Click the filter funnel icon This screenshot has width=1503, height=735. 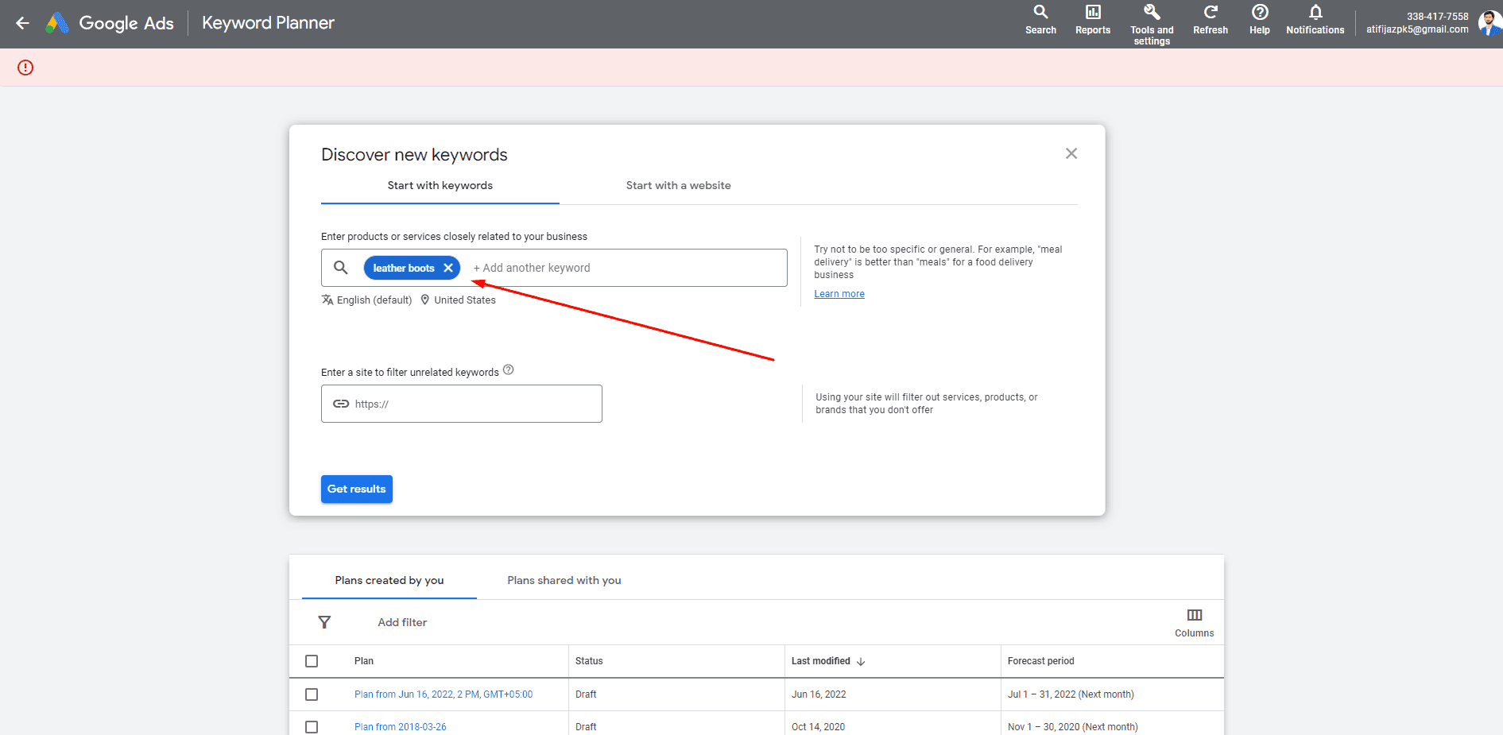pos(324,622)
